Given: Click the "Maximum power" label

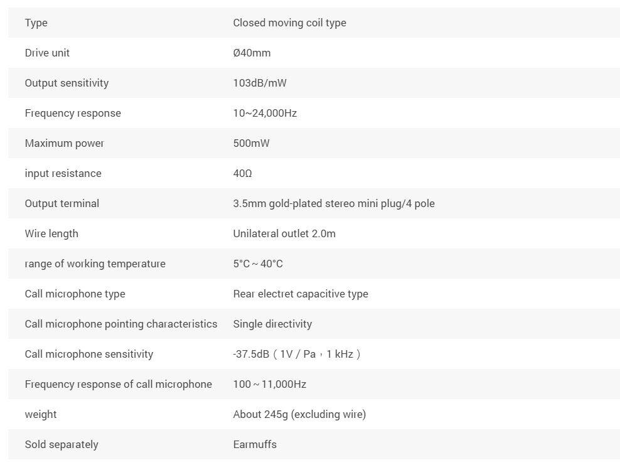Looking at the screenshot, I should [65, 143].
